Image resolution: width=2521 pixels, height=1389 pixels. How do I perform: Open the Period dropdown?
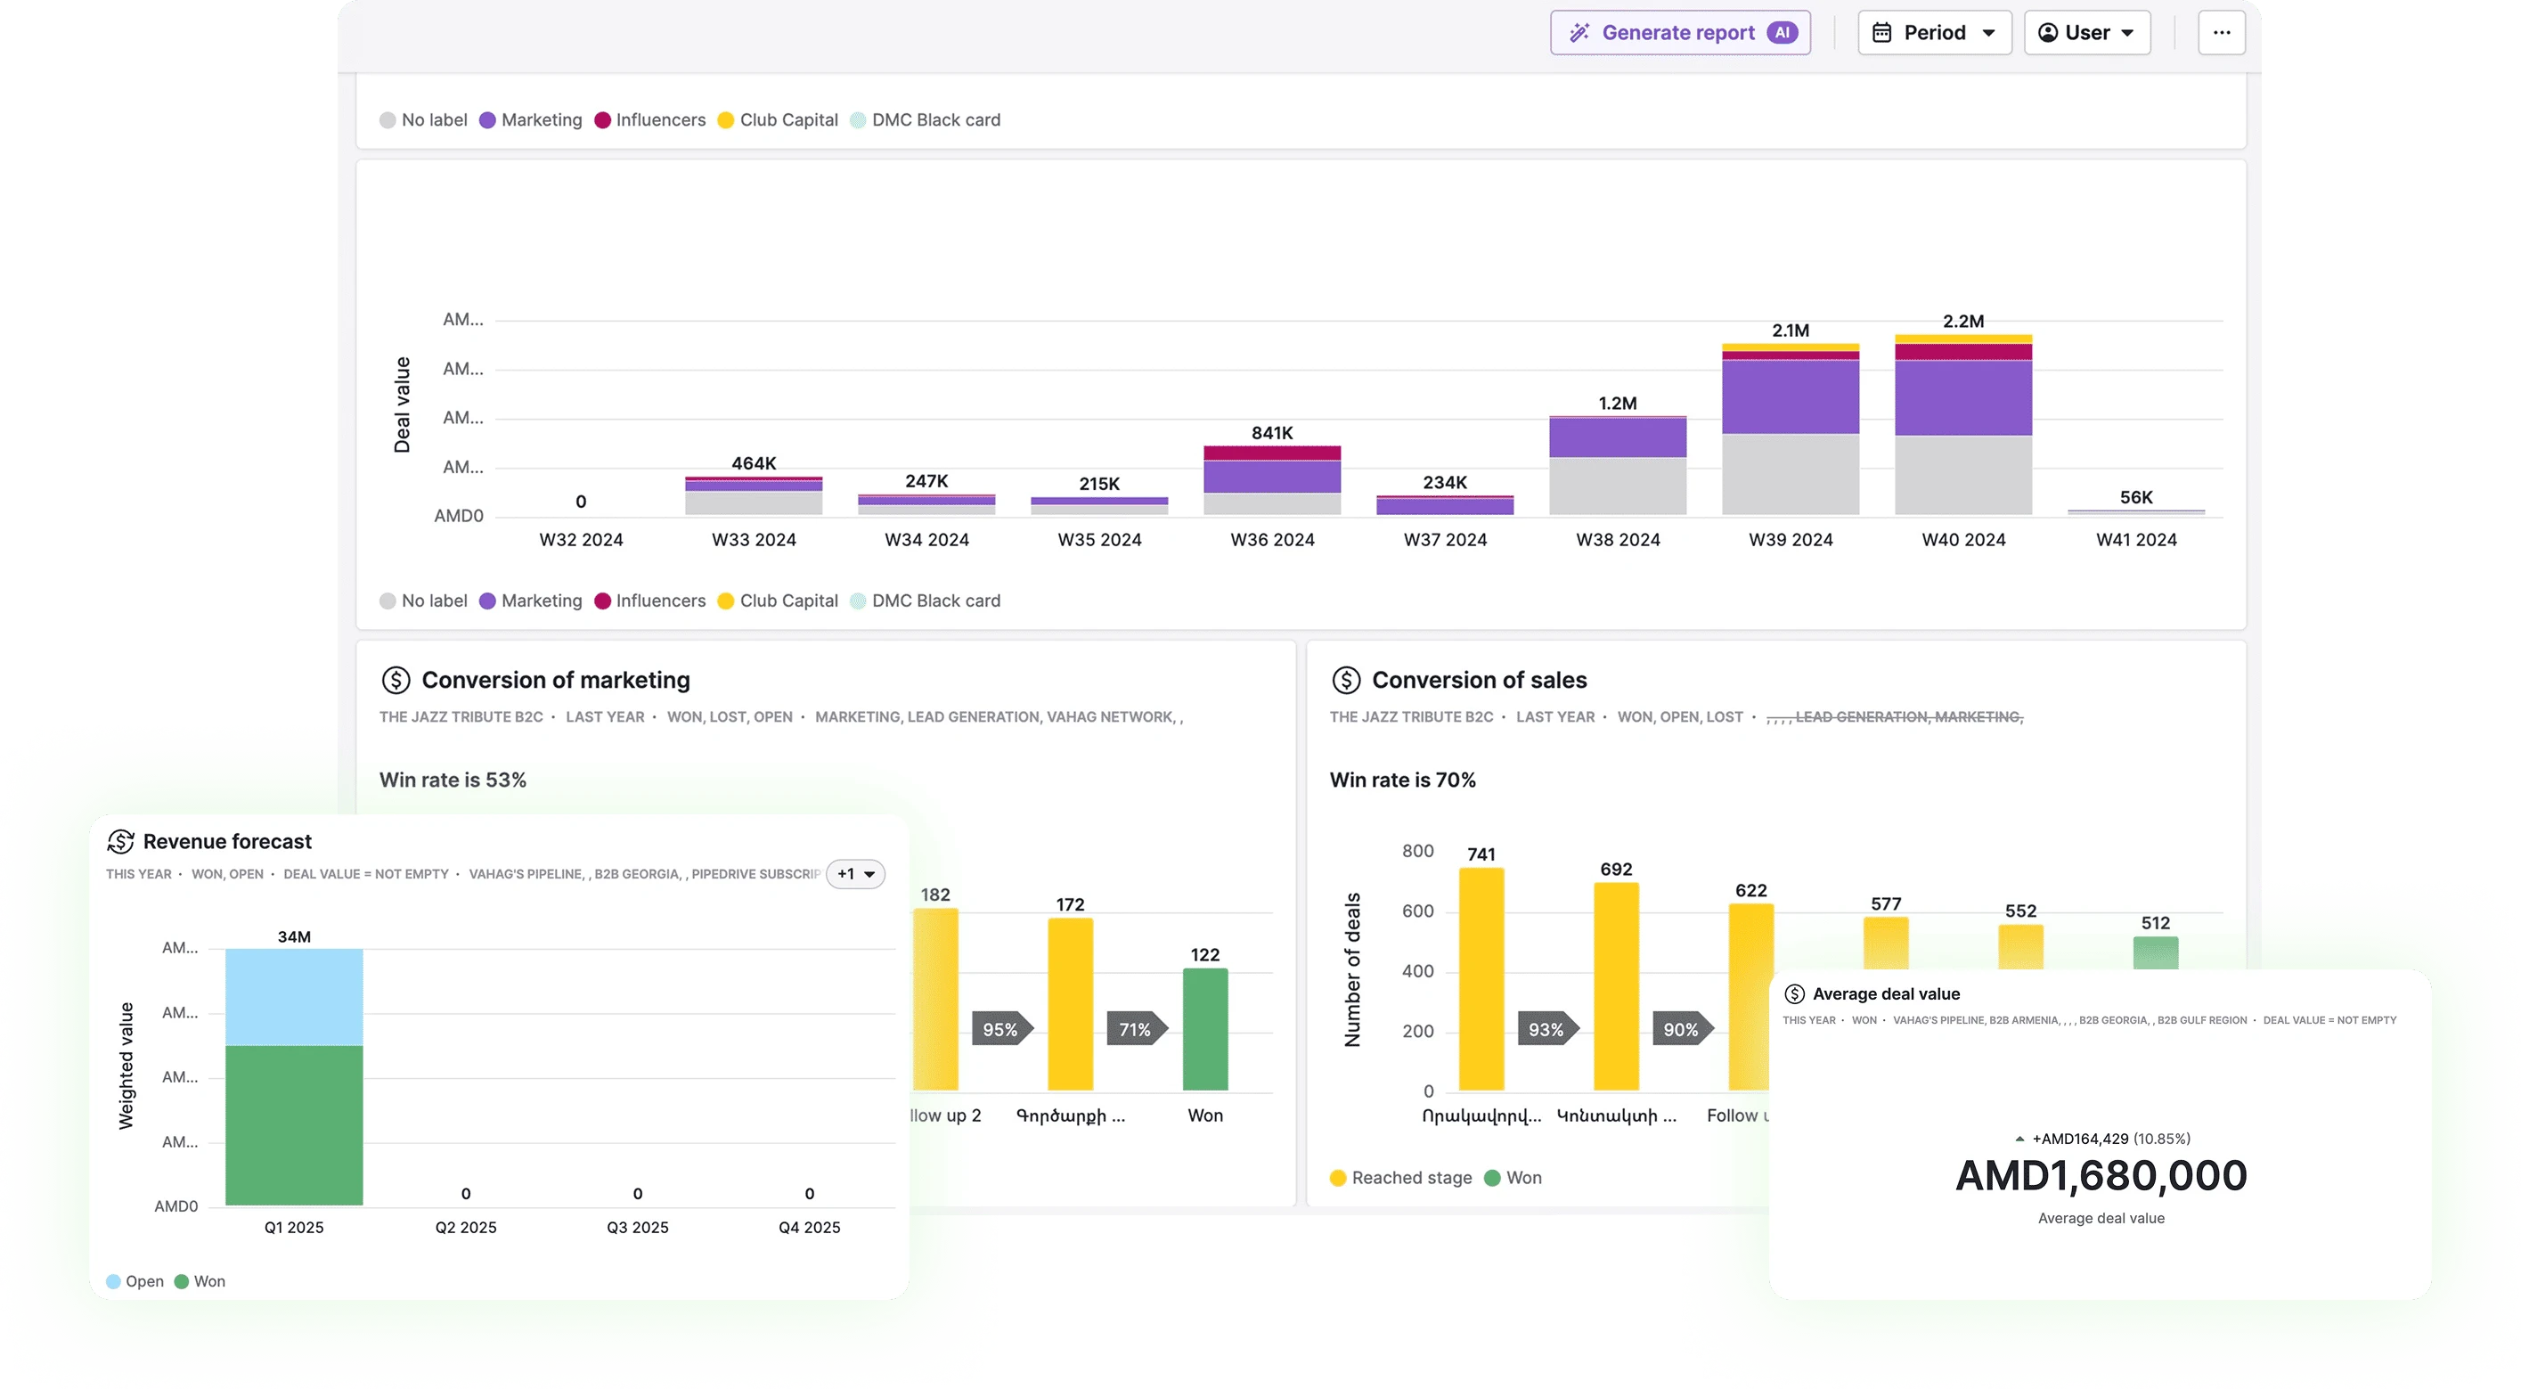tap(1934, 33)
